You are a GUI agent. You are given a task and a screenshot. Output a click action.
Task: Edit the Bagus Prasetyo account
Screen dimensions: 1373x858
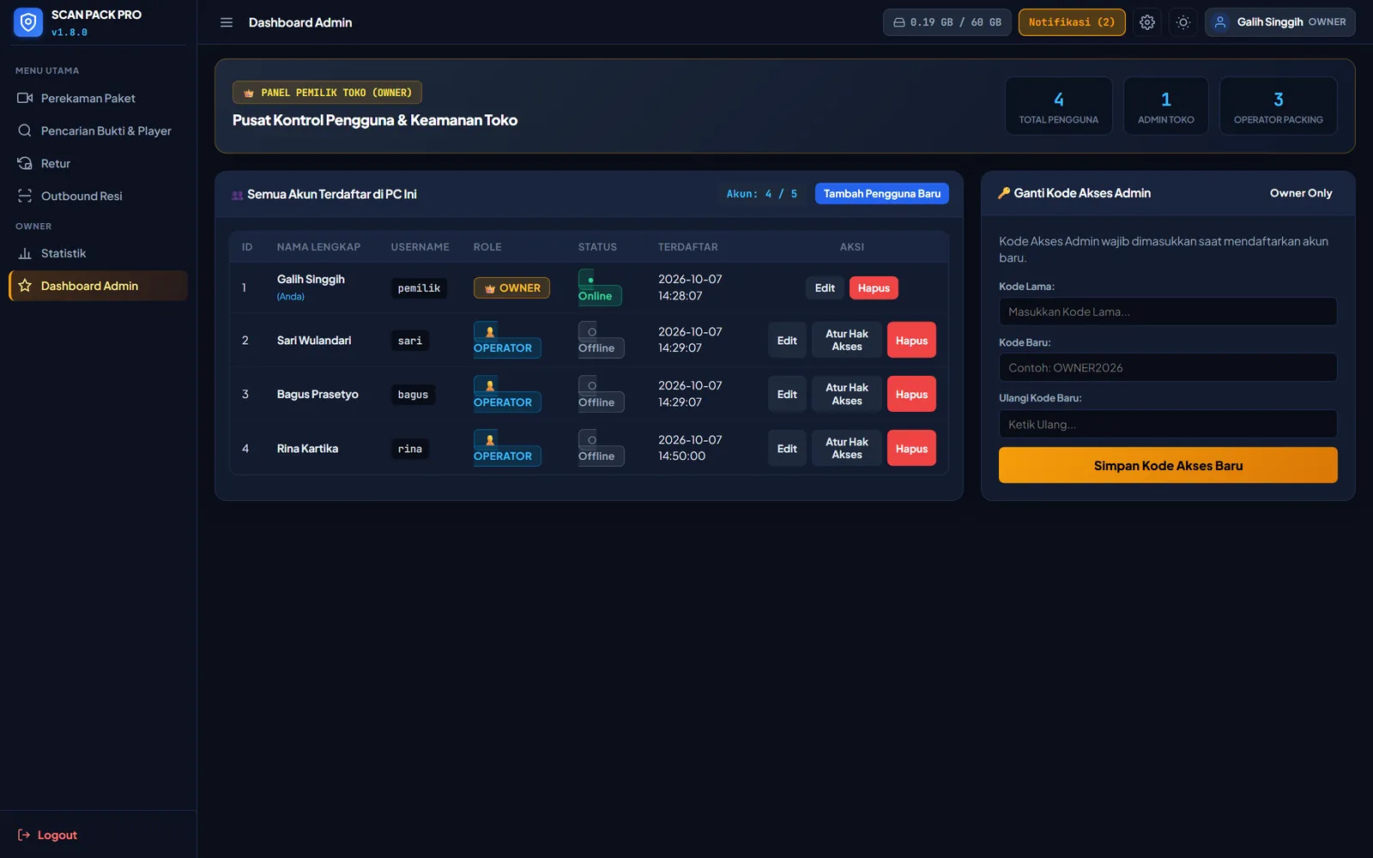(x=787, y=395)
